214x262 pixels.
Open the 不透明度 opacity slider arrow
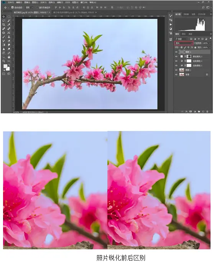210,43
